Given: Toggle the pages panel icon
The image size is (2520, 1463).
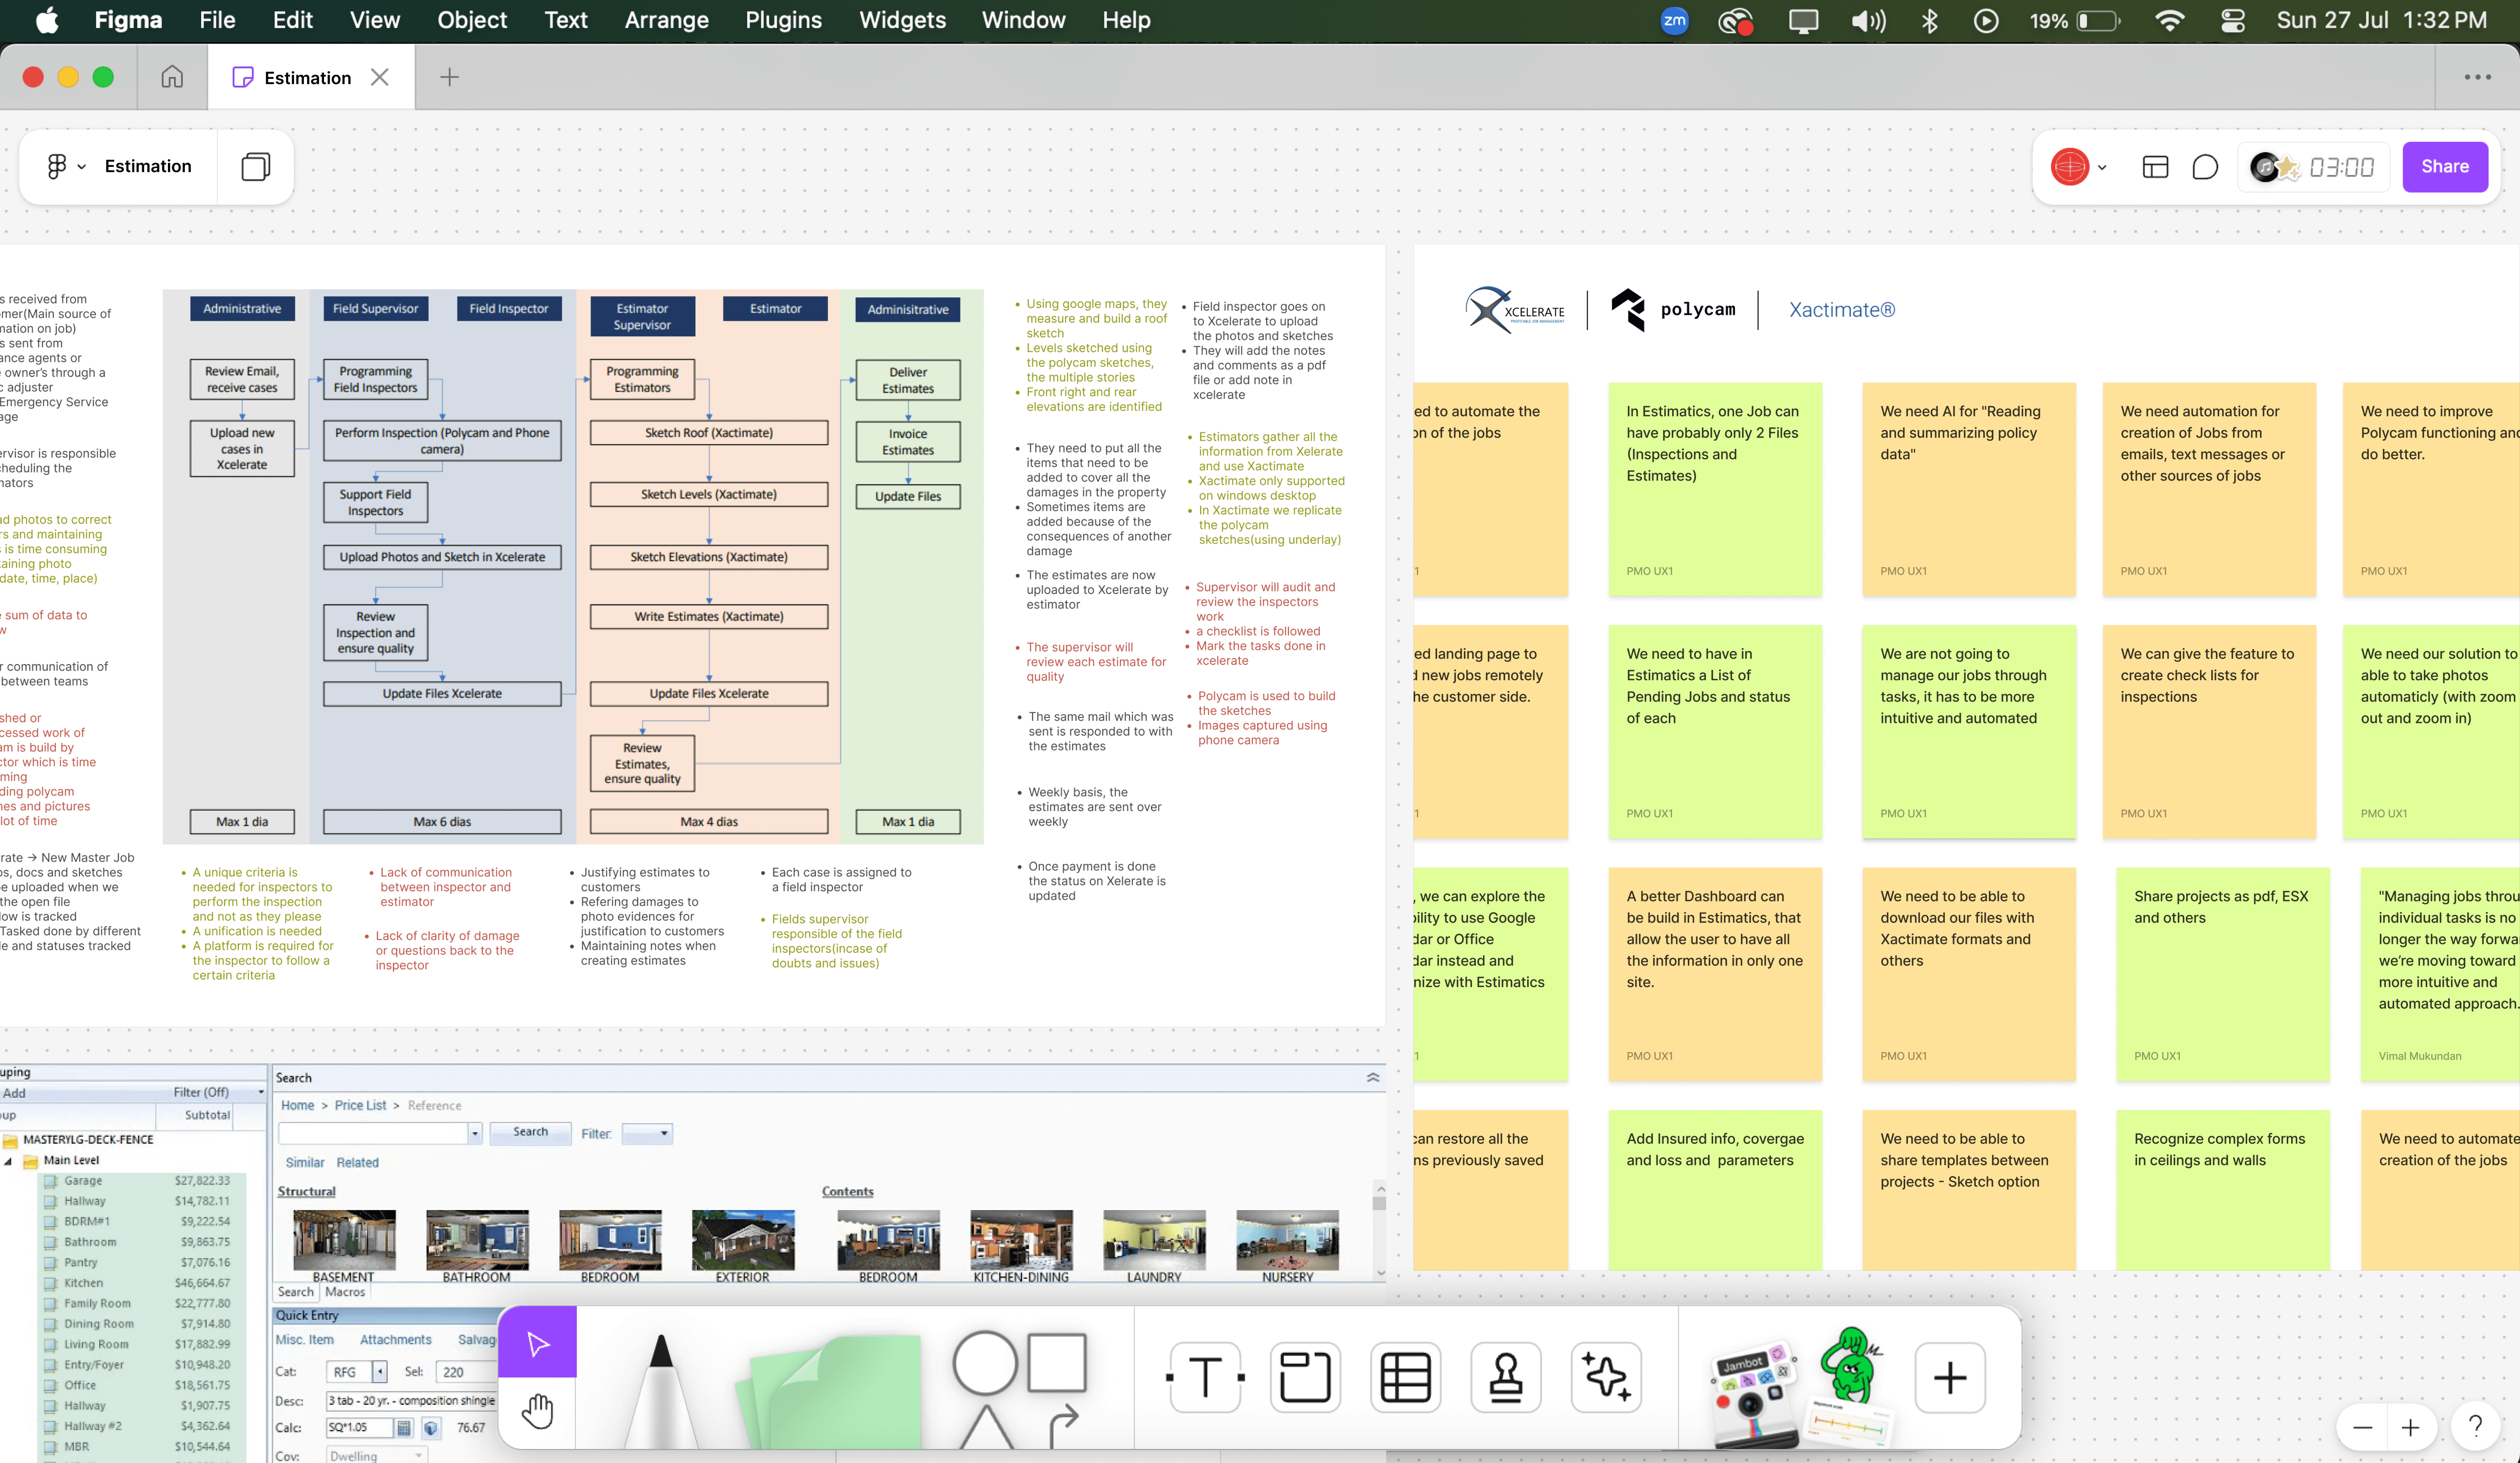Looking at the screenshot, I should point(256,166).
